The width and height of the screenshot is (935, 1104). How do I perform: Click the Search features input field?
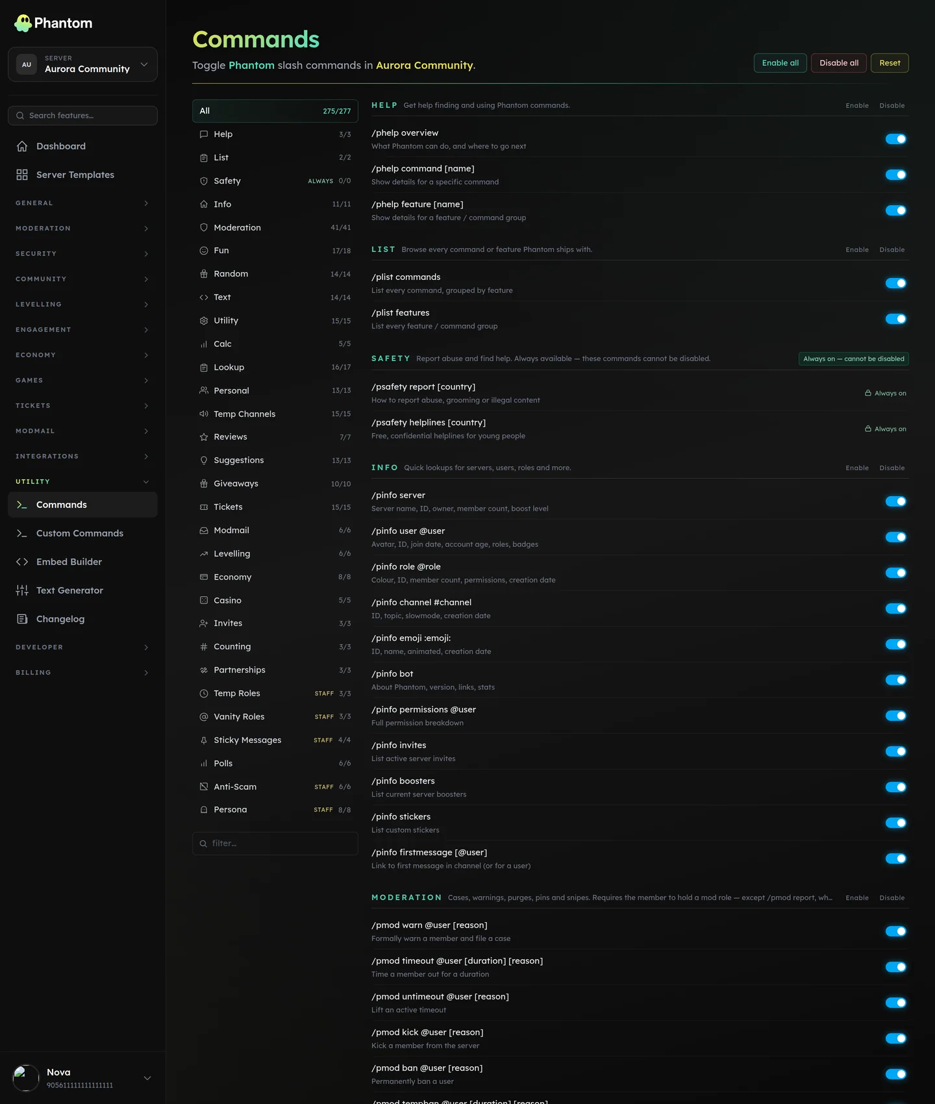coord(82,116)
